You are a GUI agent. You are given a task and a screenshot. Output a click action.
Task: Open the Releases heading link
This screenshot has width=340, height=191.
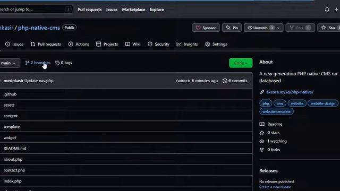[x=268, y=171]
